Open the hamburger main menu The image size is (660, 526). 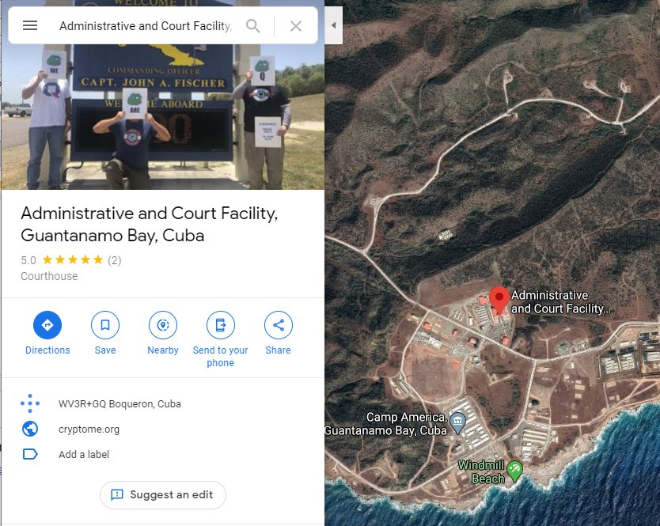click(30, 25)
